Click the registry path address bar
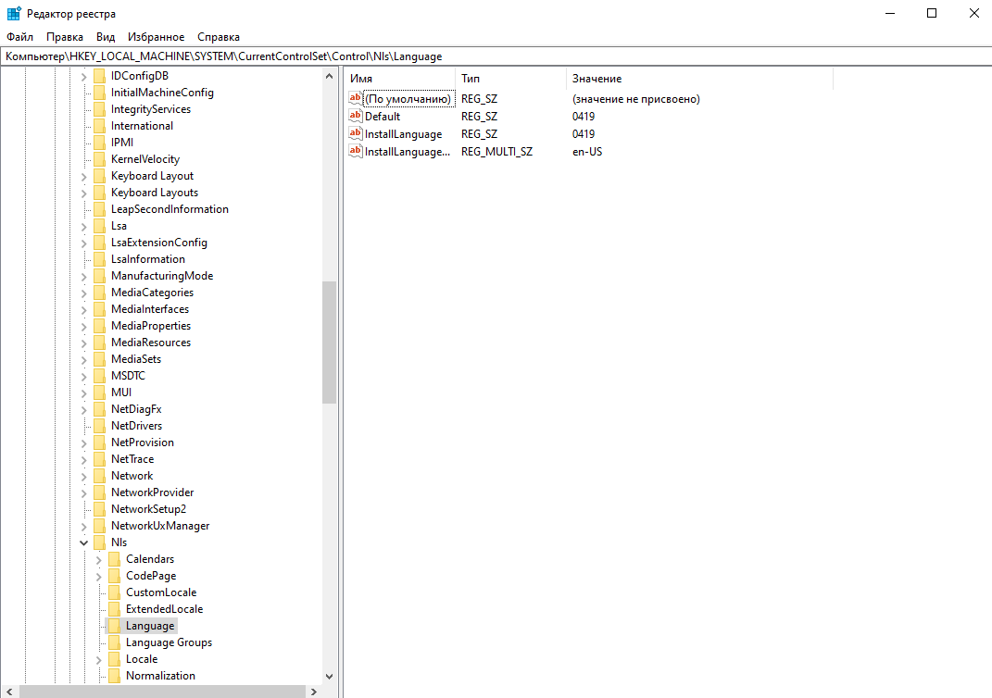Viewport: 992px width, 698px height. (496, 56)
